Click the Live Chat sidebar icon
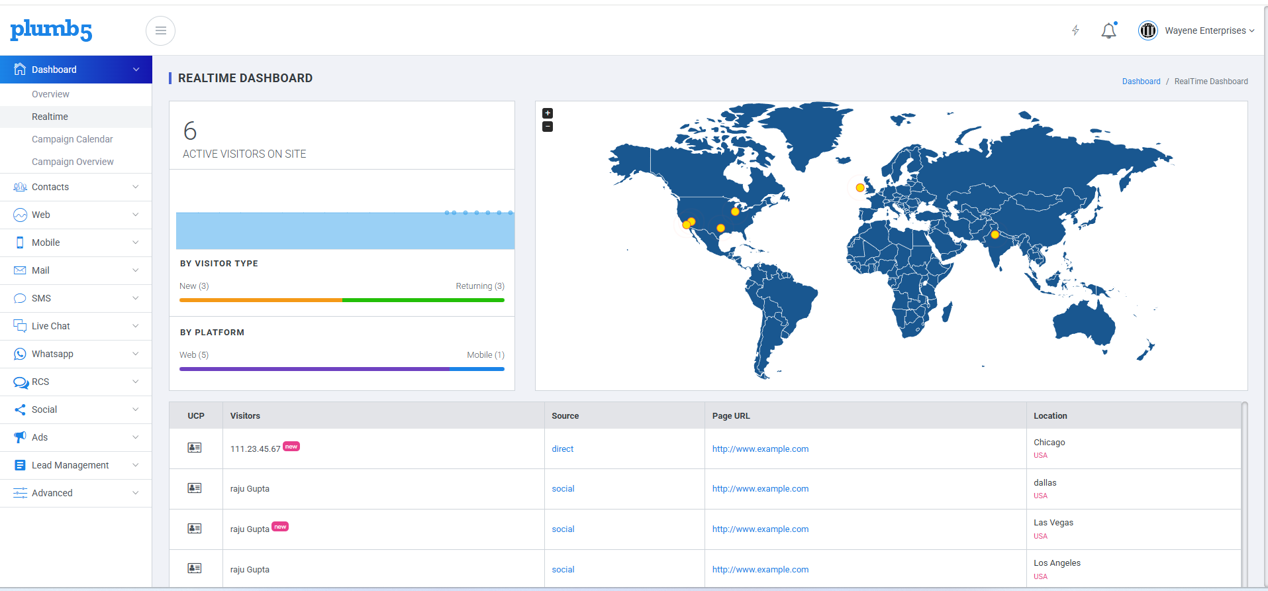 click(x=20, y=326)
